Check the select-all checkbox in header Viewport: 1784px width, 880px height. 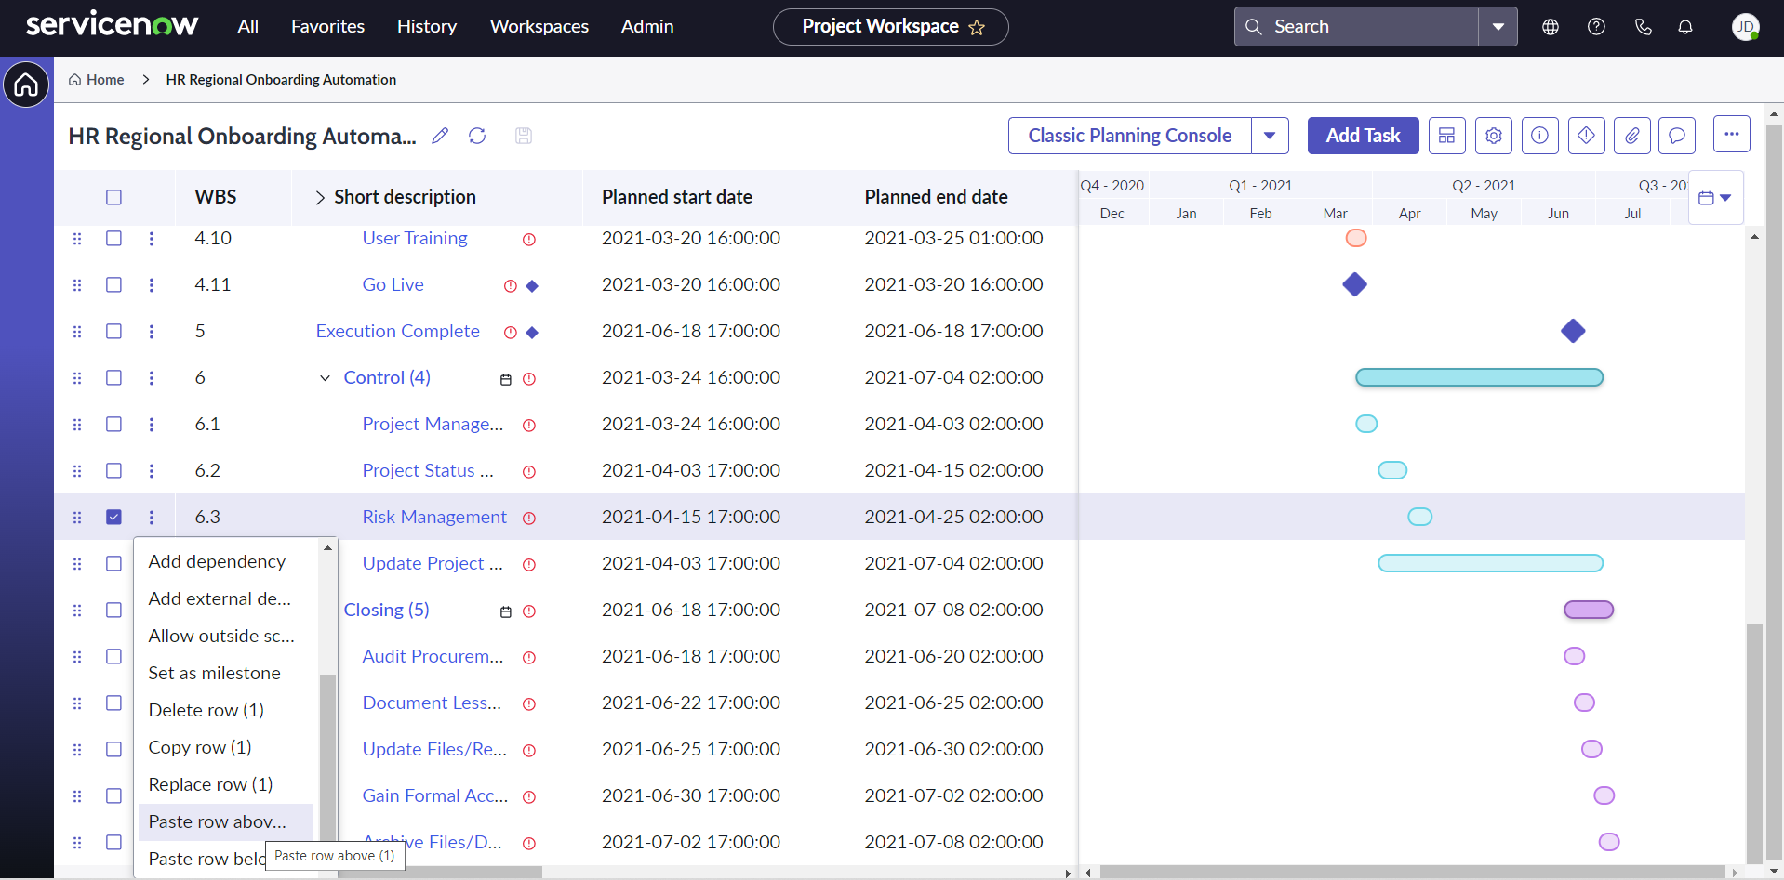pyautogui.click(x=113, y=197)
